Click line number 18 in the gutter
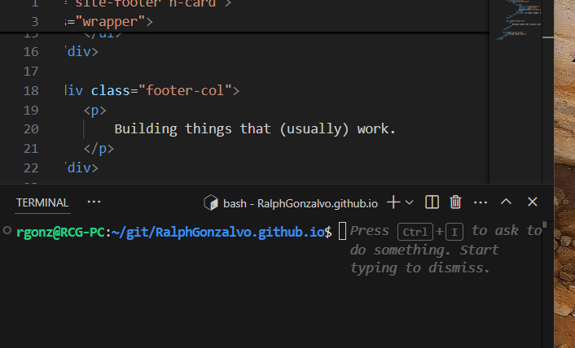The width and height of the screenshot is (575, 348). (x=31, y=90)
